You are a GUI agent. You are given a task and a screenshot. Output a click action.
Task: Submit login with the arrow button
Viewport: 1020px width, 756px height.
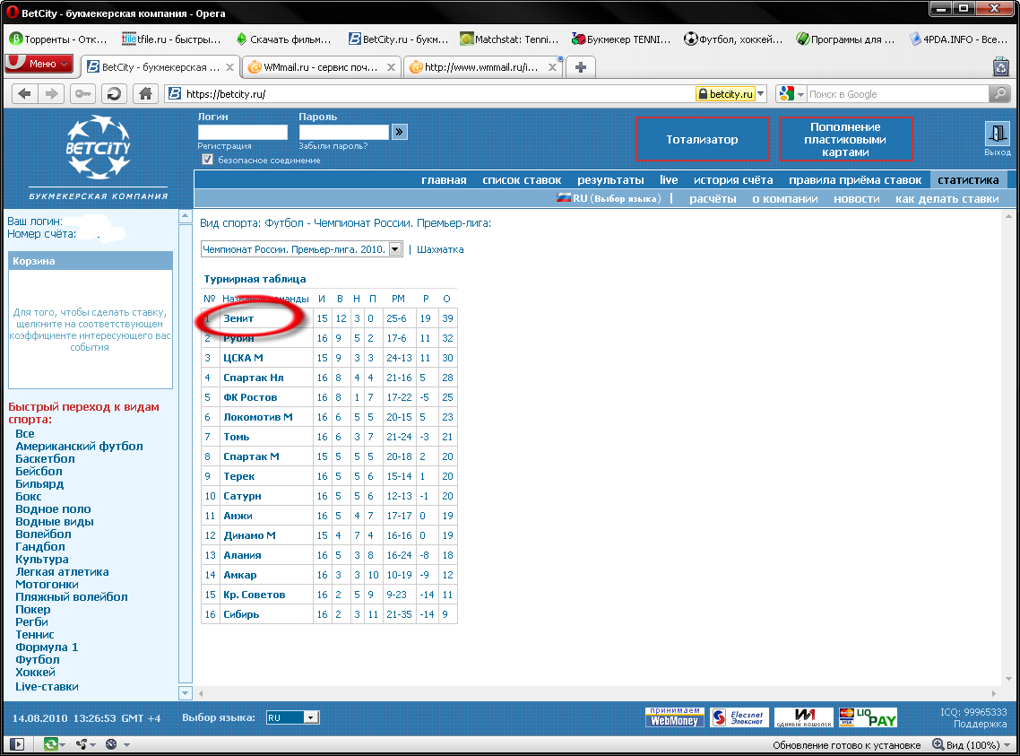coord(400,132)
